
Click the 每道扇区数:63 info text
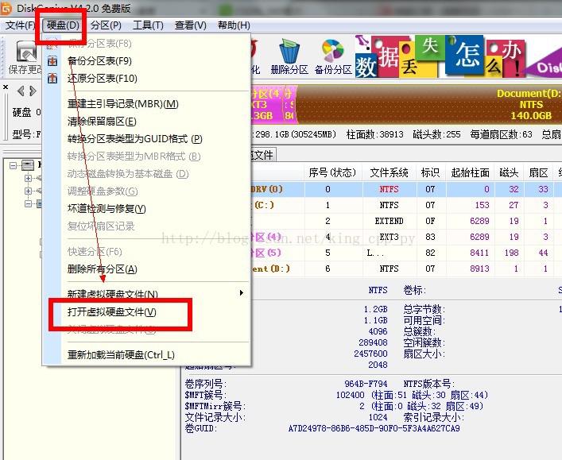[x=501, y=134]
